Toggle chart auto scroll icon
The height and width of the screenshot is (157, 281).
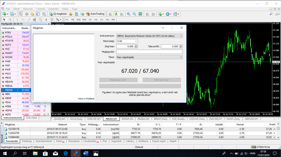(x=147, y=14)
